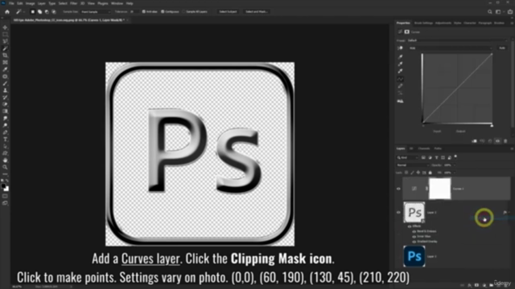The height and width of the screenshot is (289, 515).
Task: Click the Select Subject button
Action: click(x=228, y=12)
